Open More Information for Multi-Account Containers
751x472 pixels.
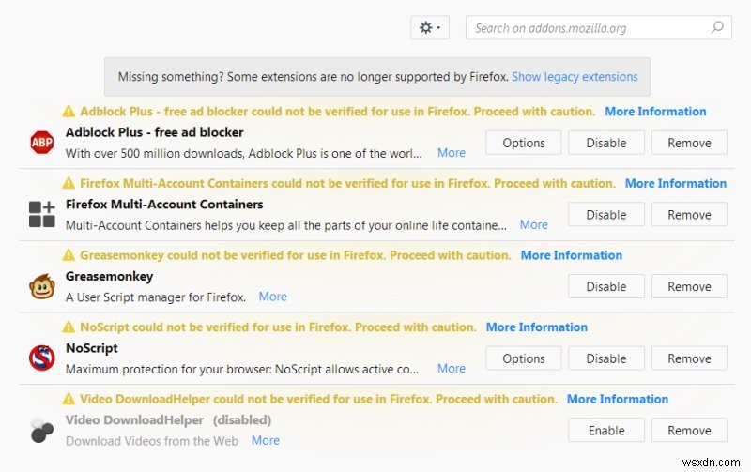(676, 183)
